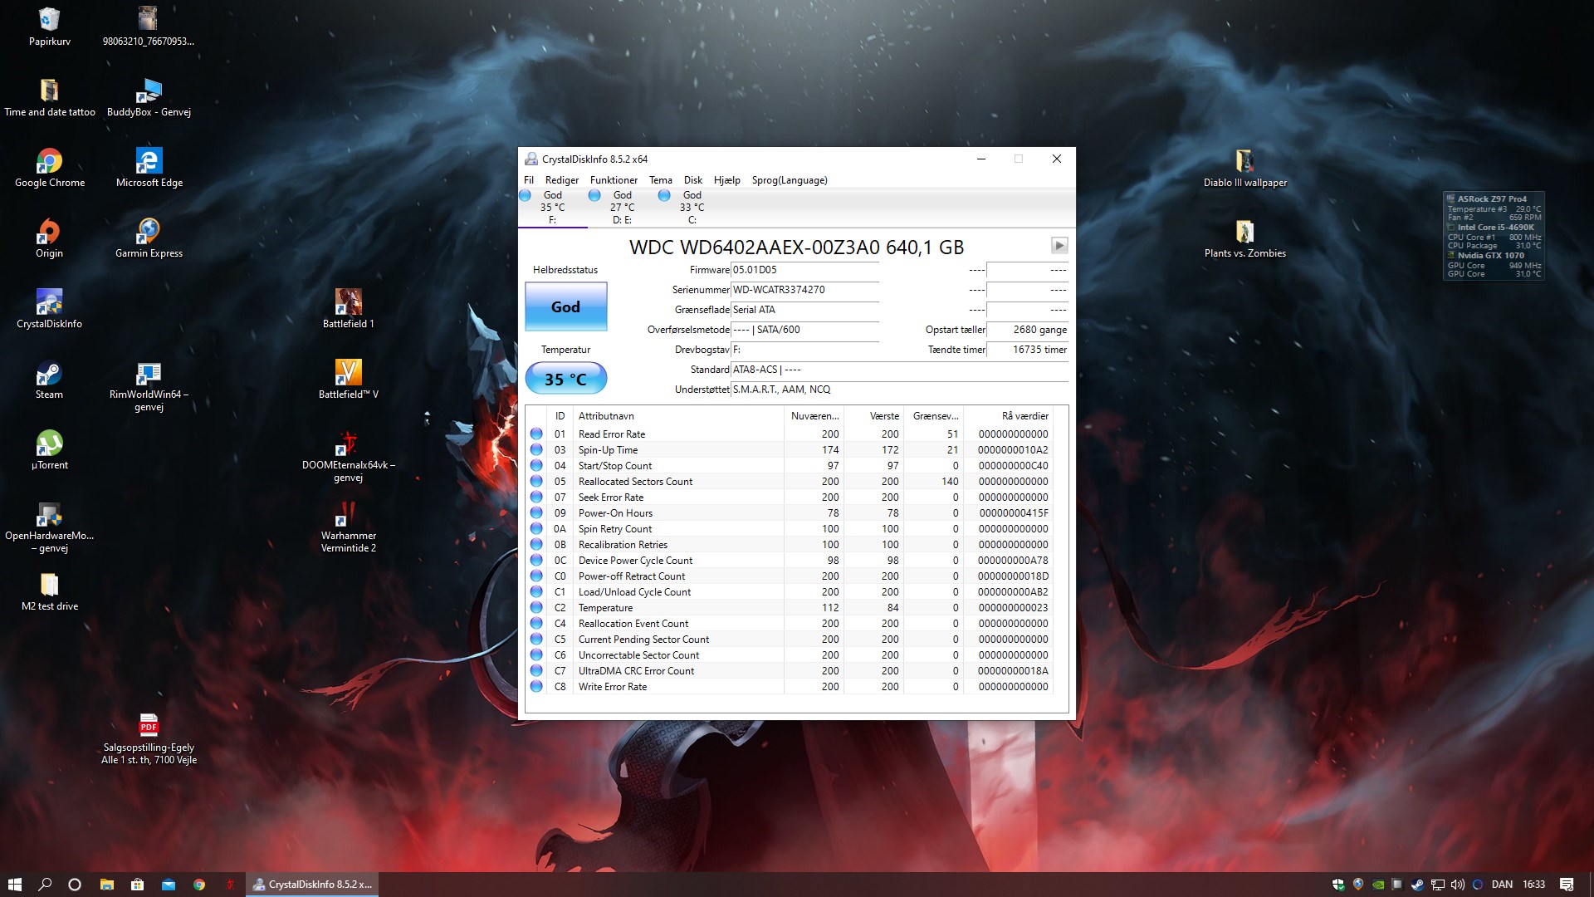Launch Warhammer Vermintide 2 shortcut
Viewport: 1594px width, 897px height.
pyautogui.click(x=348, y=527)
